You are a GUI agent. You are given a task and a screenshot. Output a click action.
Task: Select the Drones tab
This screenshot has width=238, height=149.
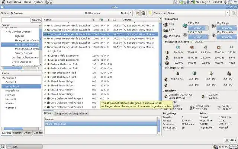[x=48, y=113]
